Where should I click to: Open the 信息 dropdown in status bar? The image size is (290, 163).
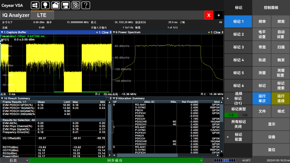click(14, 161)
